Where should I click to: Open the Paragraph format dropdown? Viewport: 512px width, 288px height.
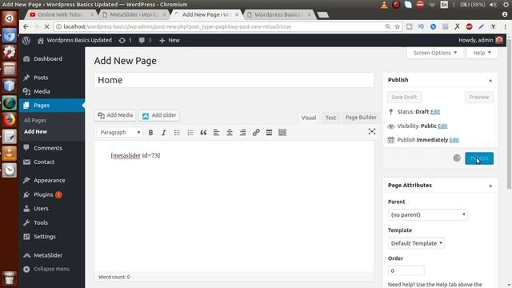(x=119, y=133)
